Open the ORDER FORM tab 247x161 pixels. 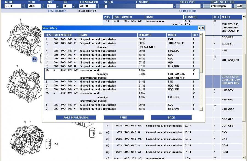click(x=188, y=11)
